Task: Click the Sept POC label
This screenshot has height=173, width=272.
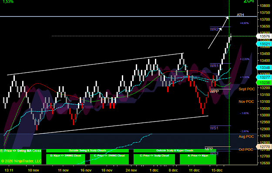Action: coord(247,89)
